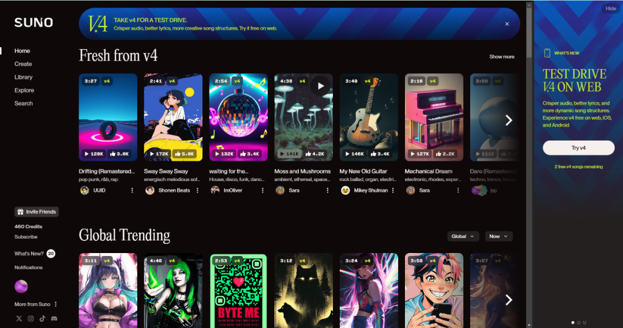Open the X (Twitter) social link

click(x=18, y=318)
